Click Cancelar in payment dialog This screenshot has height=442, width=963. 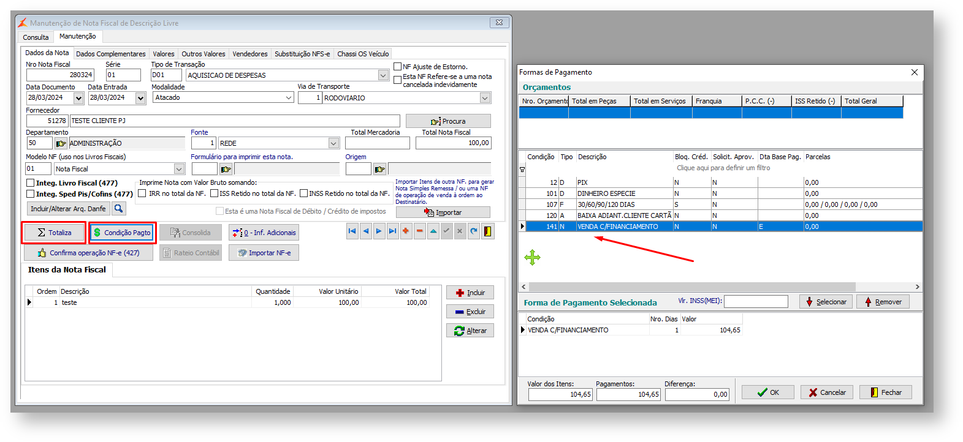pyautogui.click(x=827, y=392)
